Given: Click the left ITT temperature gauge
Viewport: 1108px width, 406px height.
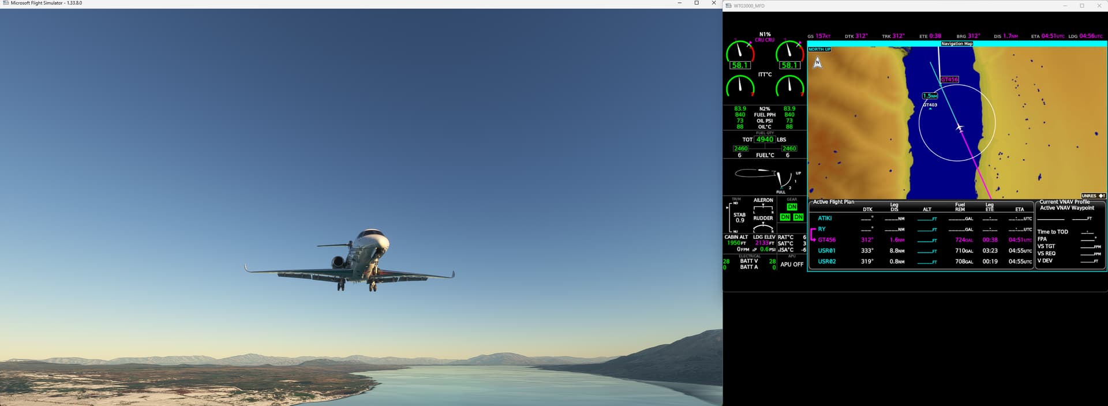Looking at the screenshot, I should [740, 87].
